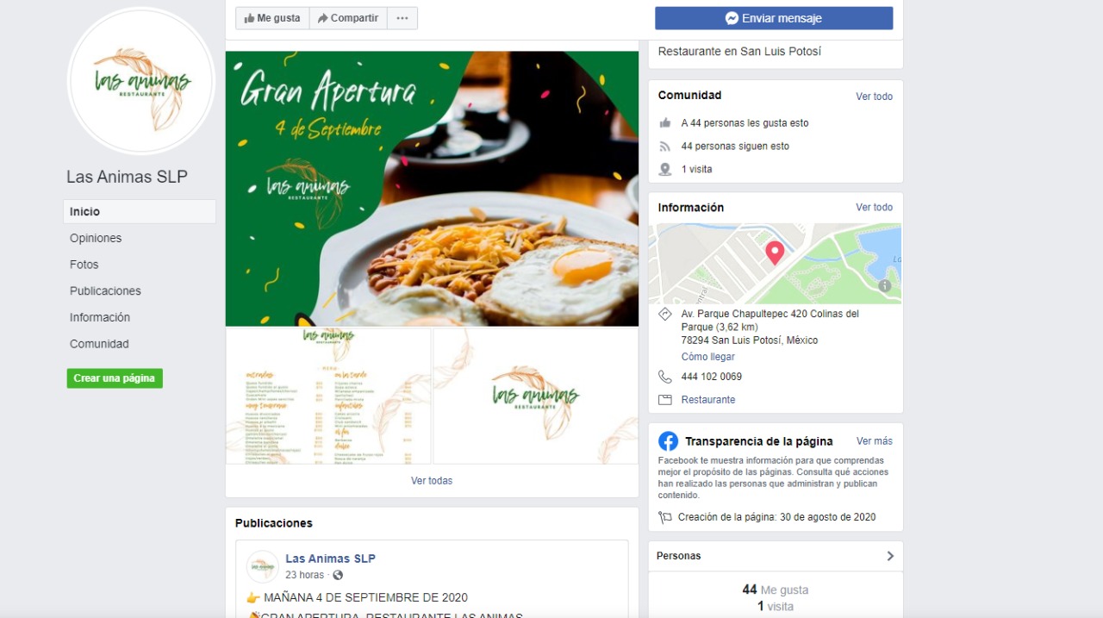This screenshot has width=1103, height=618.
Task: Click the Cómo llegar link
Action: pyautogui.click(x=708, y=357)
